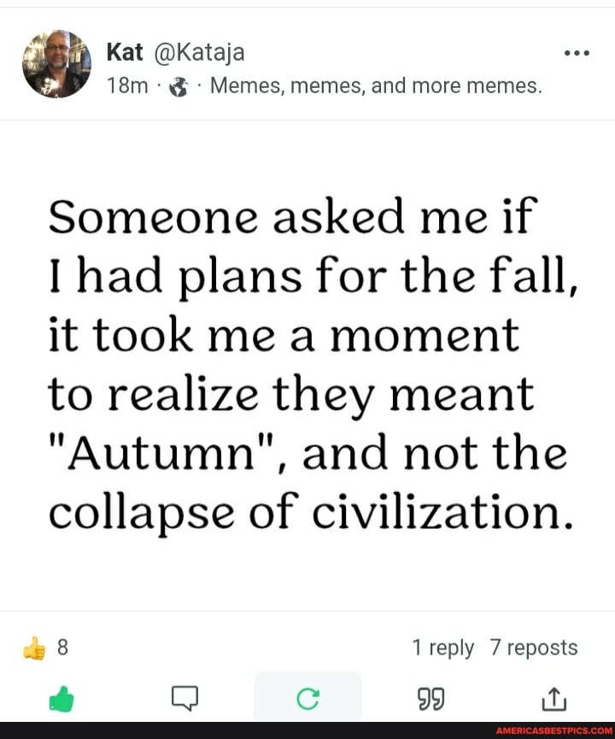View the 7 reposts list
This screenshot has height=739, width=615.
click(x=535, y=647)
